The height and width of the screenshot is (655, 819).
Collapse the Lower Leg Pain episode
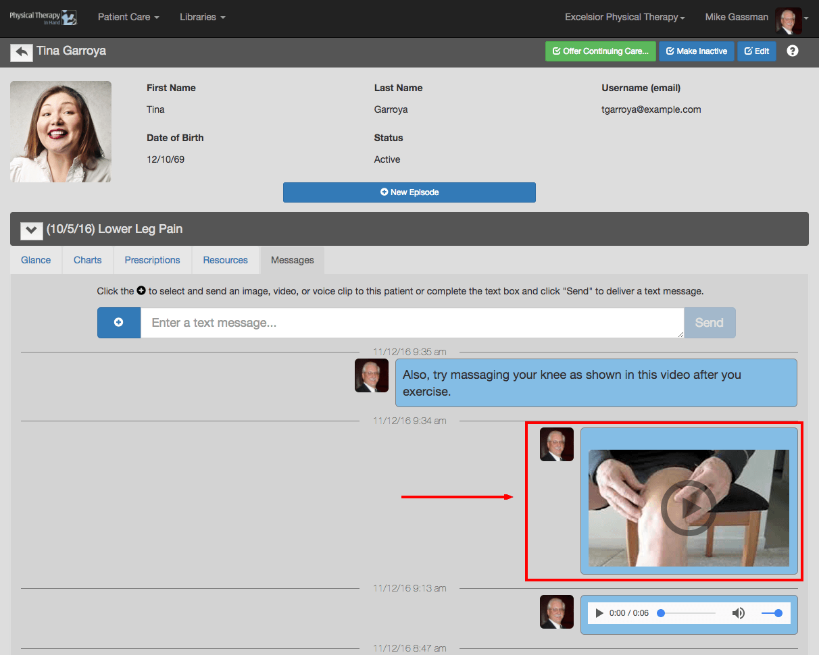[x=31, y=230]
